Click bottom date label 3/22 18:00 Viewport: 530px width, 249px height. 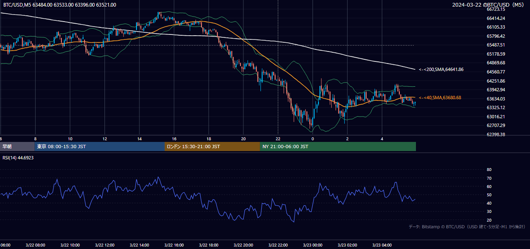pos(209,245)
